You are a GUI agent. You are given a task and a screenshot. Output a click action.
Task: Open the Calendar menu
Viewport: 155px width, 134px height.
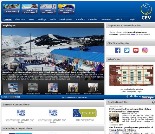pyautogui.click(x=93, y=19)
